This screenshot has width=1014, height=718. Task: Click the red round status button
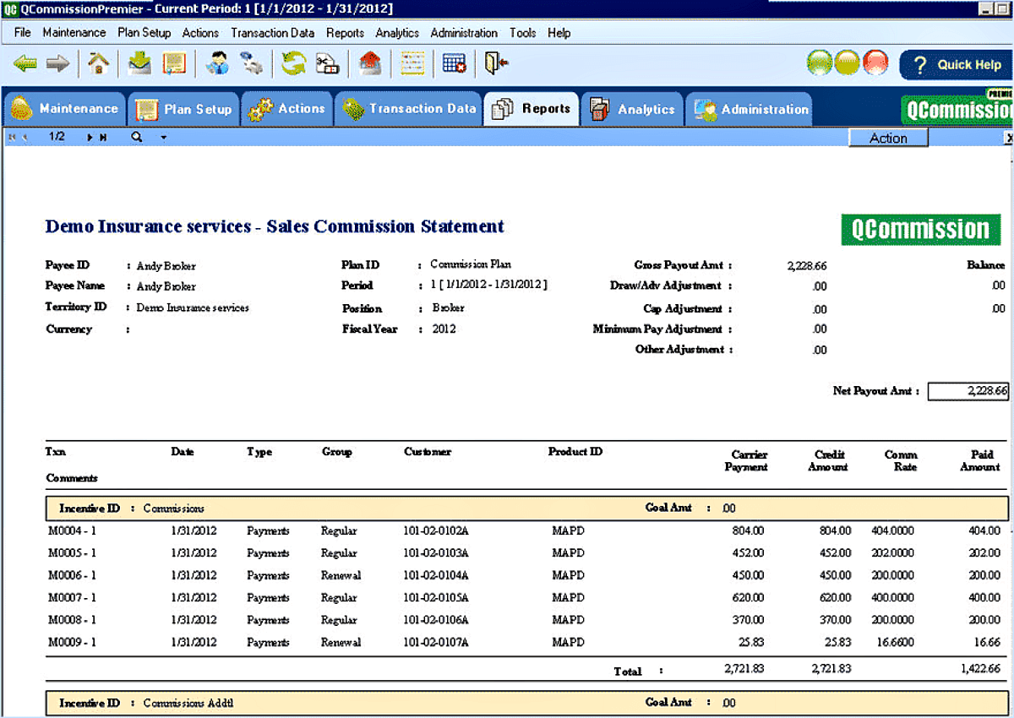[876, 63]
